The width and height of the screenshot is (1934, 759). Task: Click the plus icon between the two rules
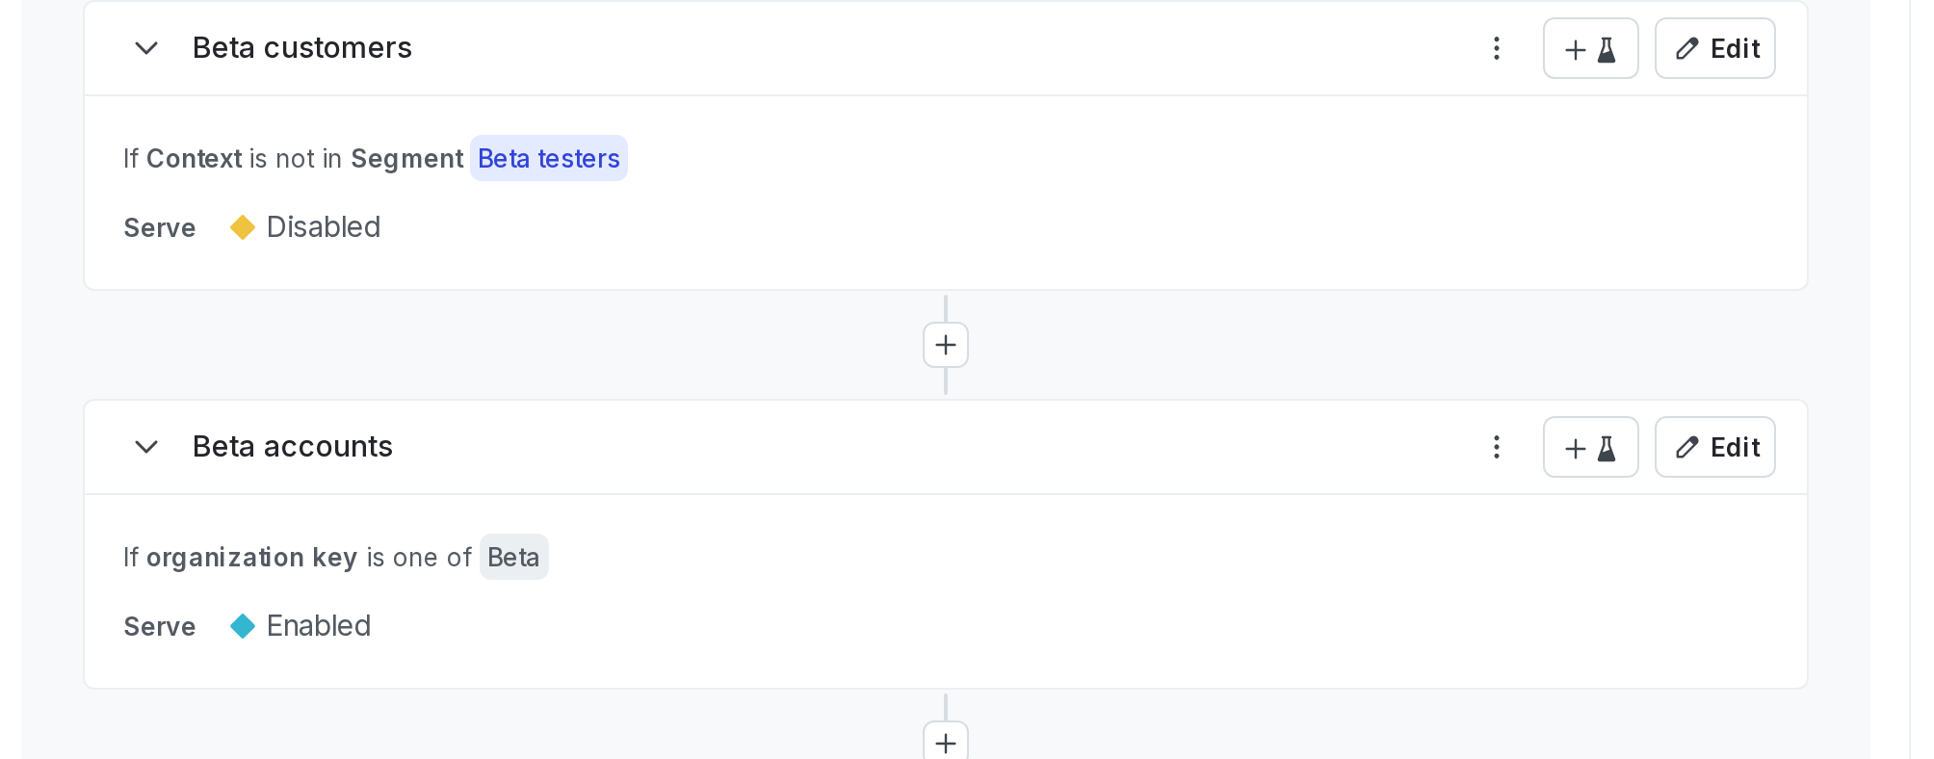click(x=945, y=345)
